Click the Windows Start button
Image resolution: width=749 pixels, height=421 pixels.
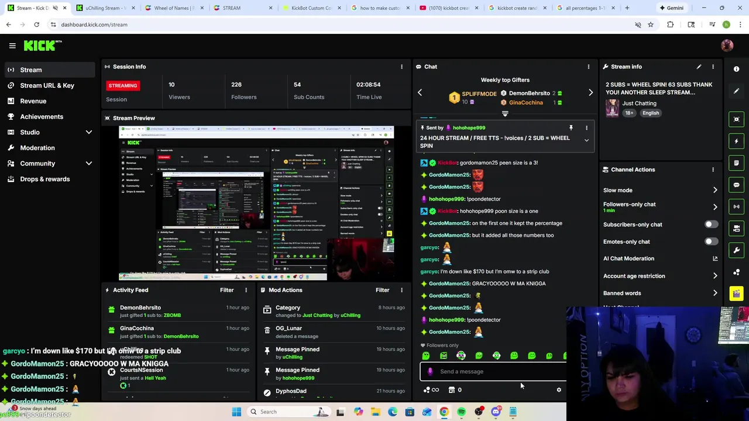[236, 412]
